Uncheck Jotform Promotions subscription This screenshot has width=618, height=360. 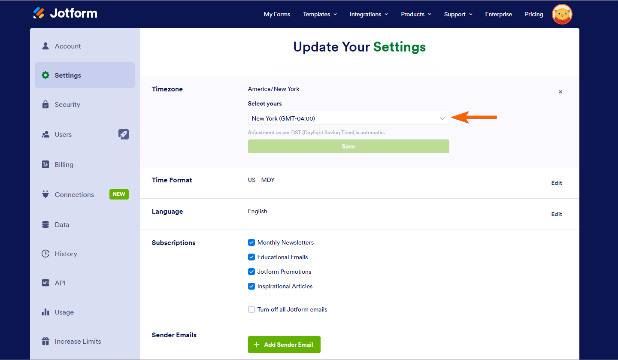251,272
